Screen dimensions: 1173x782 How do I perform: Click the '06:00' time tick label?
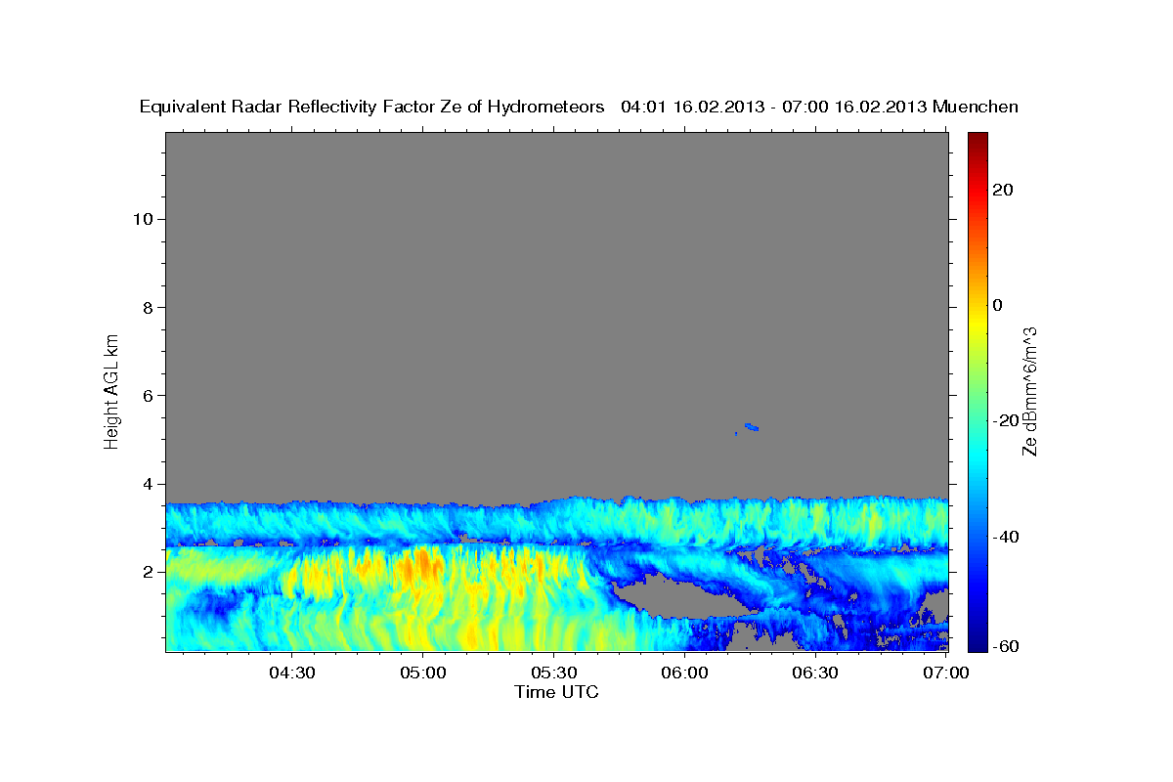point(684,673)
